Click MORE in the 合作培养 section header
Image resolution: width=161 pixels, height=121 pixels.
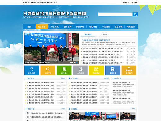(107, 78)
